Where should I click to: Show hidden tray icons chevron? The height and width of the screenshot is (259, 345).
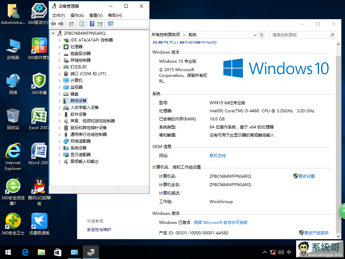point(265,252)
